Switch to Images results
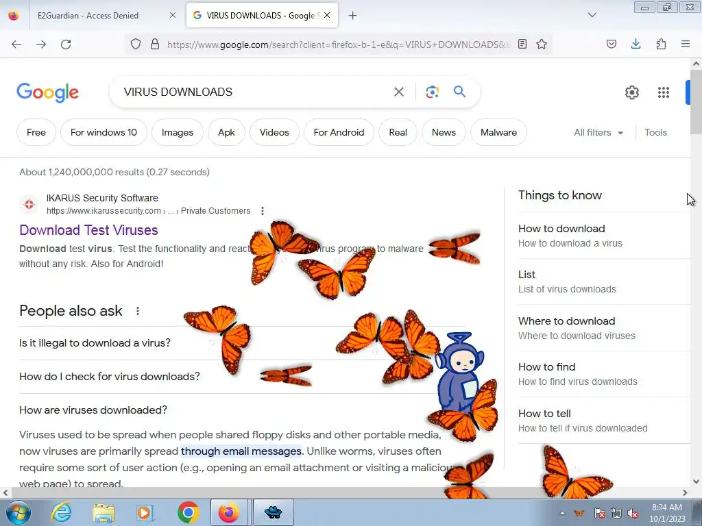The height and width of the screenshot is (526, 702). click(x=178, y=132)
